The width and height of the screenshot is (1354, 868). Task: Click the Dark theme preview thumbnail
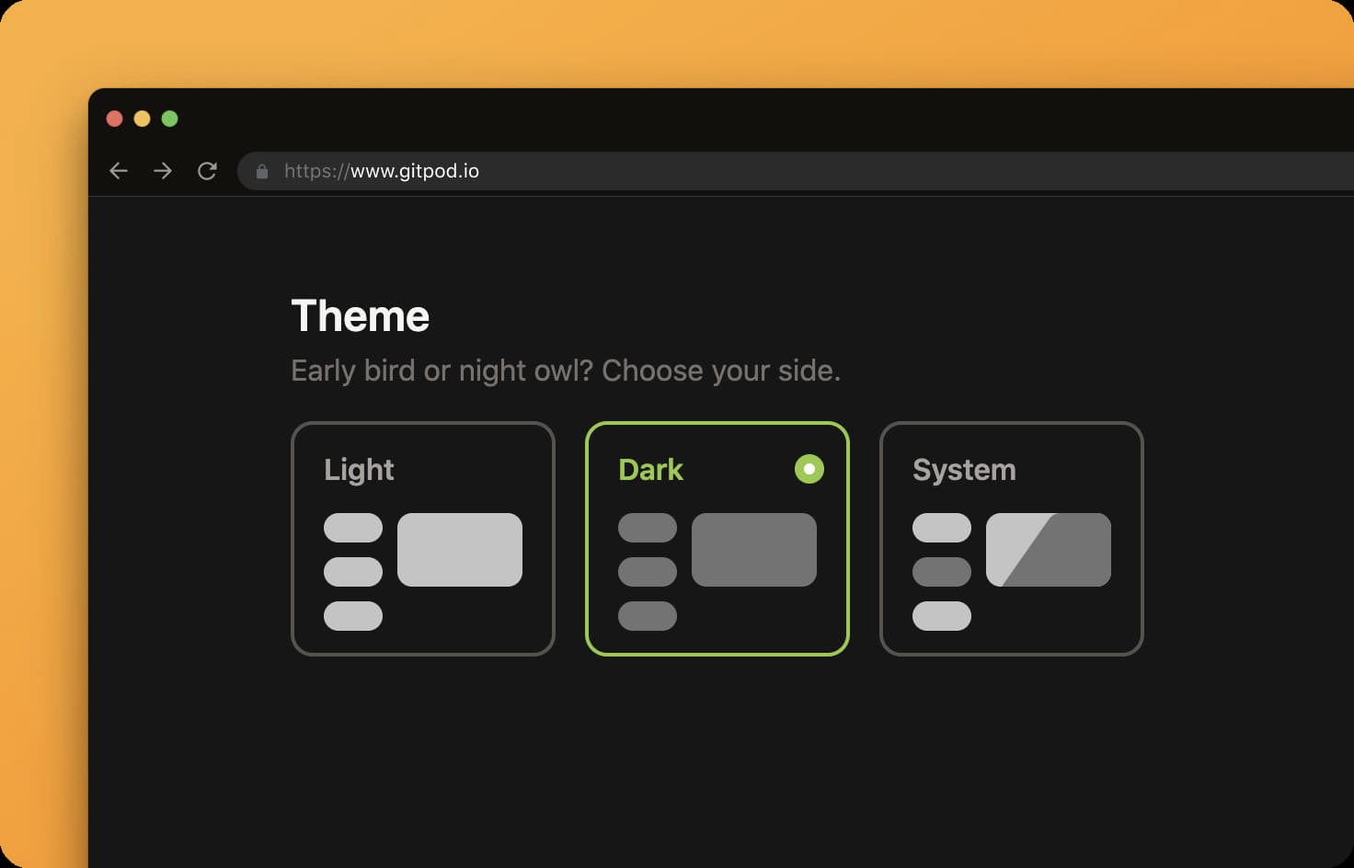click(x=755, y=550)
